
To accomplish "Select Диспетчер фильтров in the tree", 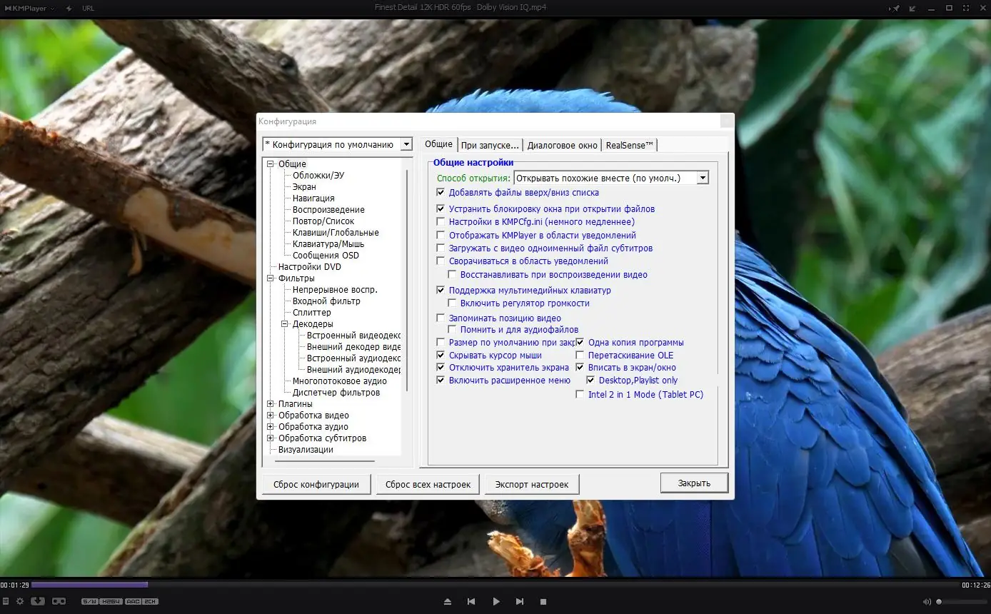I will pyautogui.click(x=336, y=393).
